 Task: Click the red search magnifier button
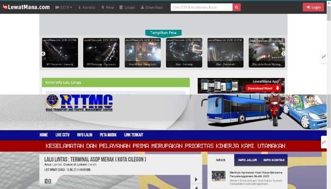coord(236,7)
